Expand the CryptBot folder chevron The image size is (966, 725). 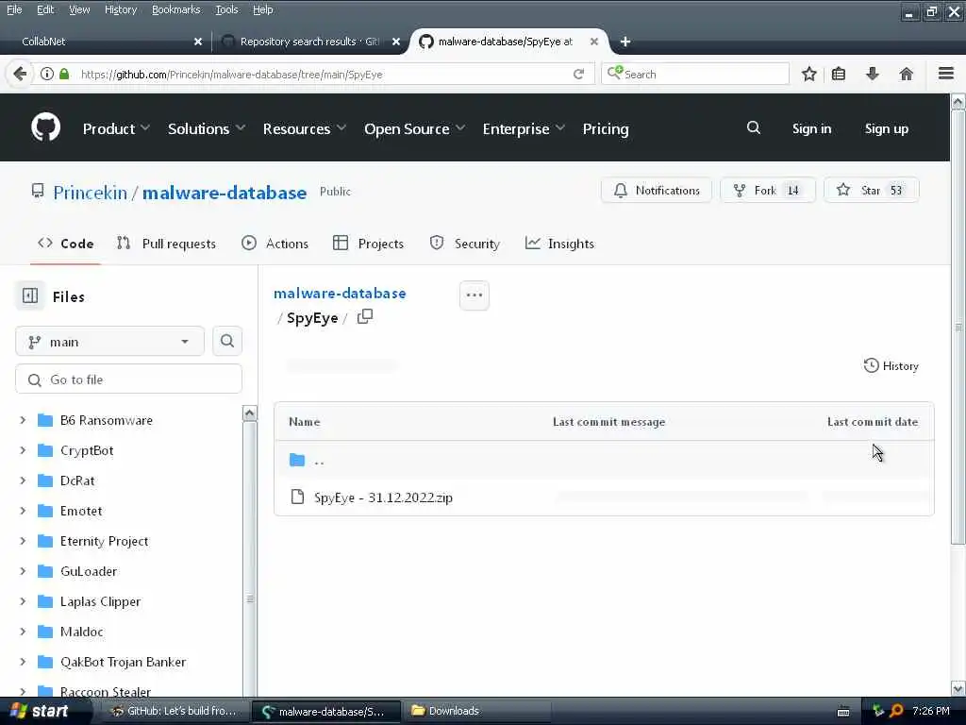click(23, 450)
